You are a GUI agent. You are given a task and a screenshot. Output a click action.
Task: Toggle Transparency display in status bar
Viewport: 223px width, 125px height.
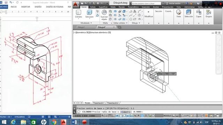tap(143, 116)
